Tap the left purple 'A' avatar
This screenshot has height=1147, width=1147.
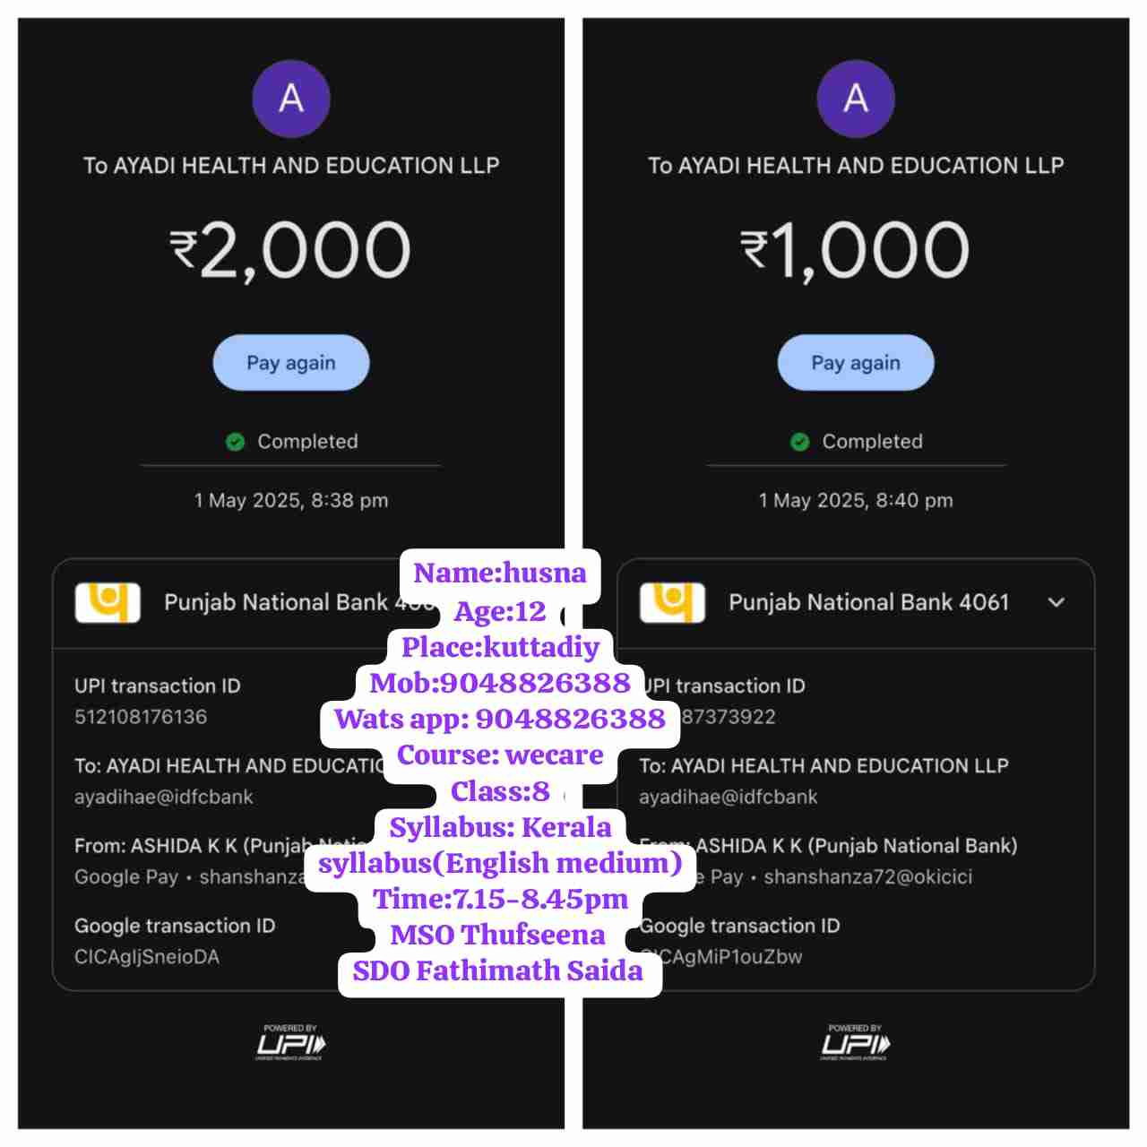pyautogui.click(x=291, y=99)
